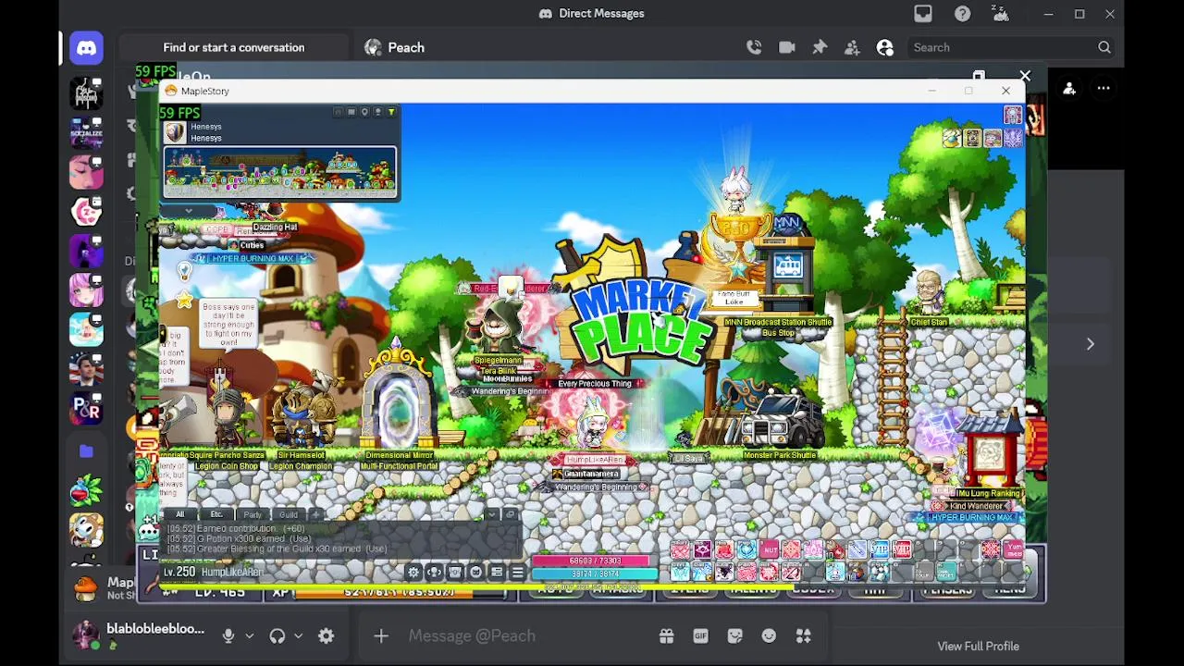Click the plus attachment button
This screenshot has width=1184, height=666.
click(381, 635)
